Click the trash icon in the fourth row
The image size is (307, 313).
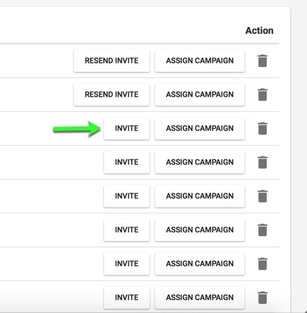pyautogui.click(x=263, y=162)
